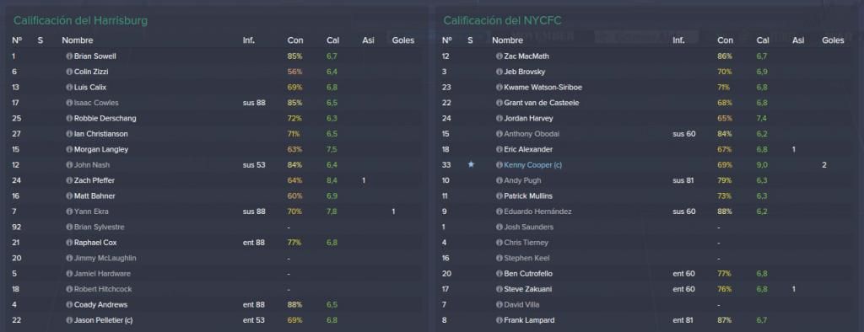Open Calificación del Harrisburg panel title

(x=80, y=21)
